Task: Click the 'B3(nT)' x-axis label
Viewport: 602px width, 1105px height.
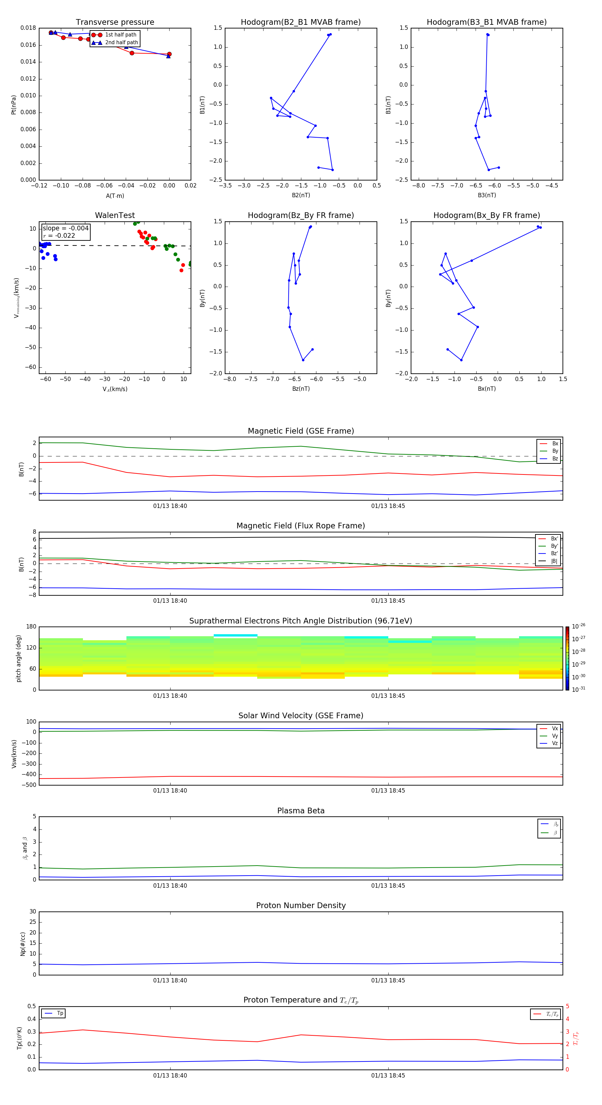Action: [x=487, y=196]
